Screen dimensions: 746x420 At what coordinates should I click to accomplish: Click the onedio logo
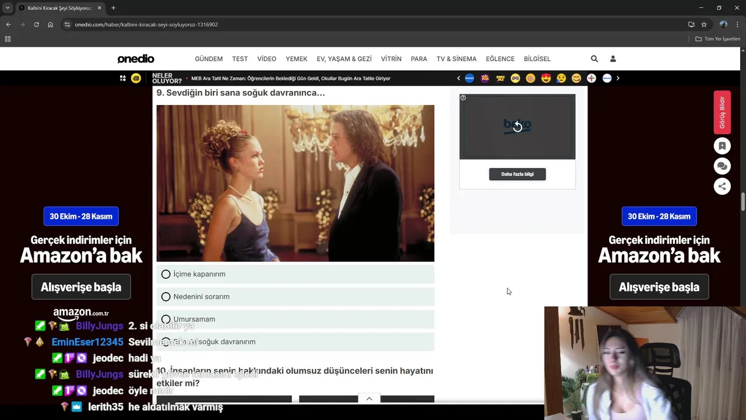tap(136, 59)
